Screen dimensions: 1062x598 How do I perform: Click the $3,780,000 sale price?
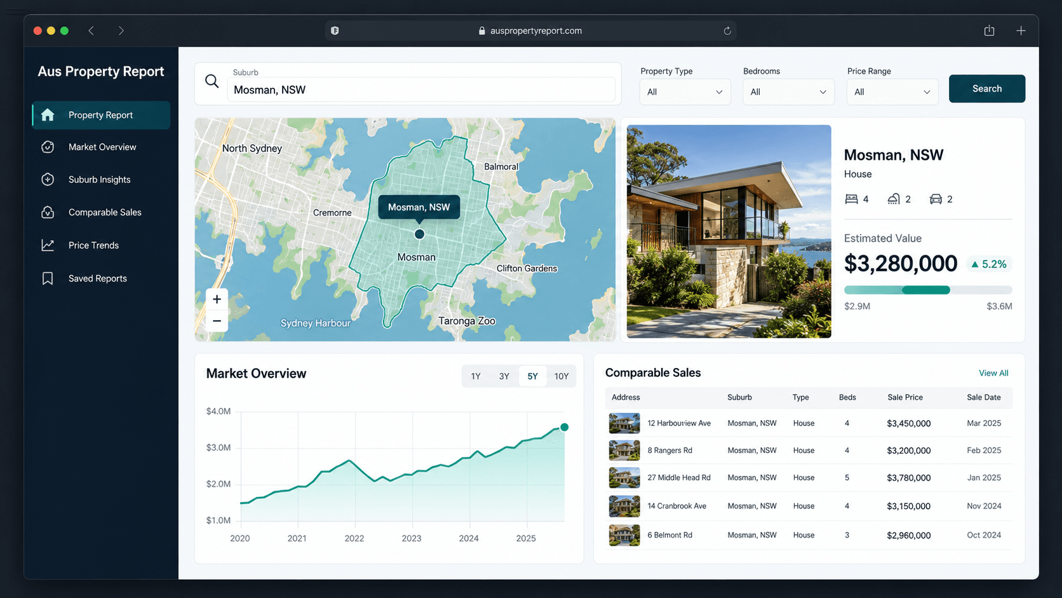click(x=909, y=478)
